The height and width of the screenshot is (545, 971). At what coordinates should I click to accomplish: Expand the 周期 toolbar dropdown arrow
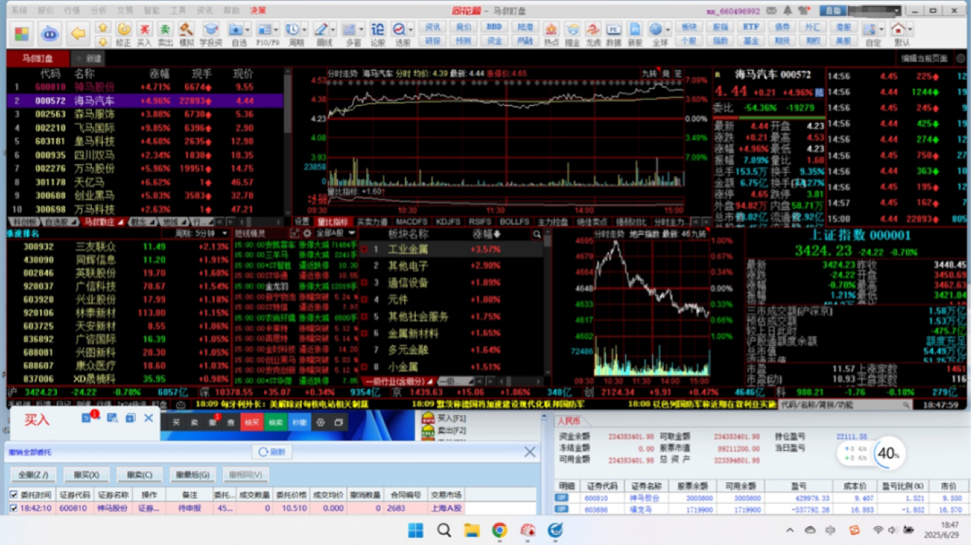click(x=306, y=30)
